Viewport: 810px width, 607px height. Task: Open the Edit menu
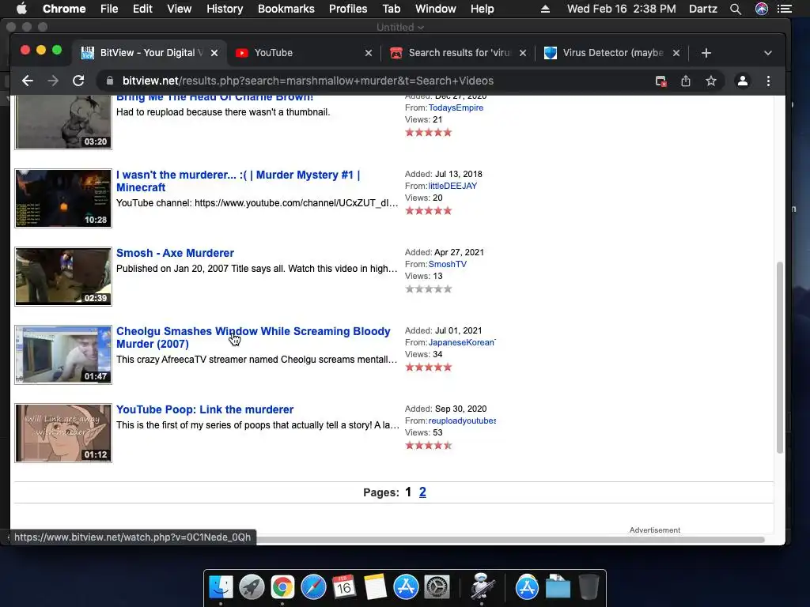click(x=142, y=9)
